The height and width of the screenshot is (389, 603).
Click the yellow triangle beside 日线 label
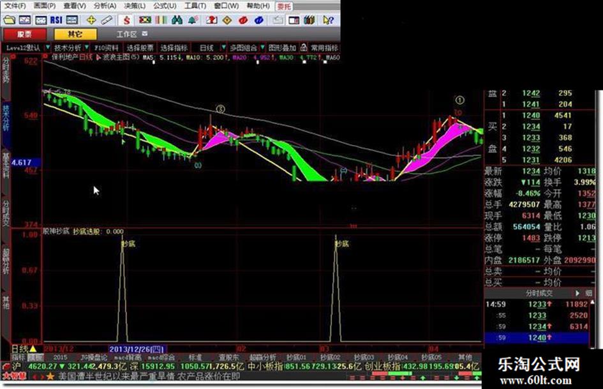tap(33, 349)
